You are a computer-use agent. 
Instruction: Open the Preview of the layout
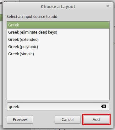click(x=20, y=119)
